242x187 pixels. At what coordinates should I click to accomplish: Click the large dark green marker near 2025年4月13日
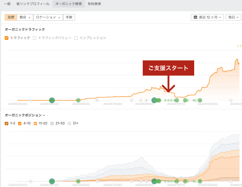coord(52,100)
